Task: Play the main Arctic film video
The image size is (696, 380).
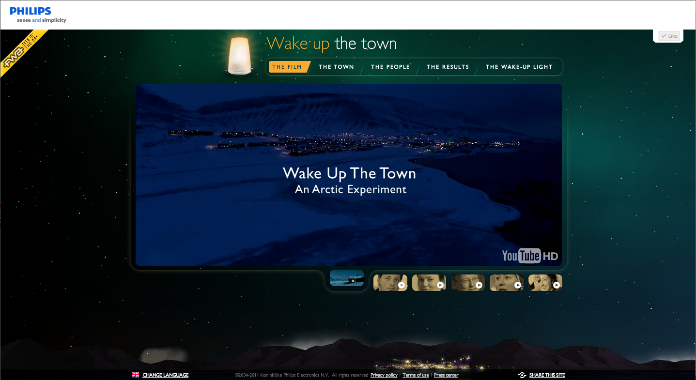Action: tap(349, 175)
